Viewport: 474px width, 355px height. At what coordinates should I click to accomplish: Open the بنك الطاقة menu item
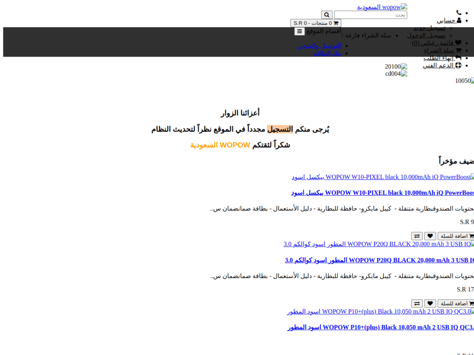327,53
